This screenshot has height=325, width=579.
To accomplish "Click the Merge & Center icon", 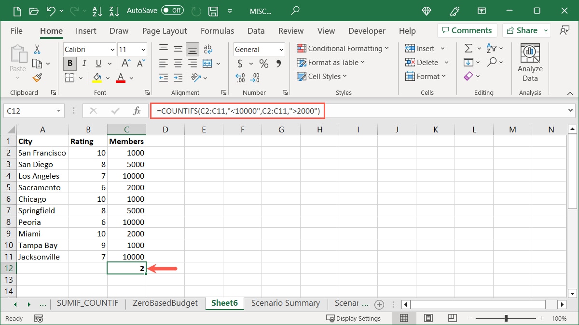I will pyautogui.click(x=206, y=63).
